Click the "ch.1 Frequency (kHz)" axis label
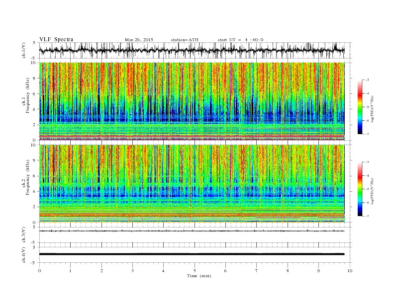Viewport: 394px width, 304px height. (x=26, y=95)
